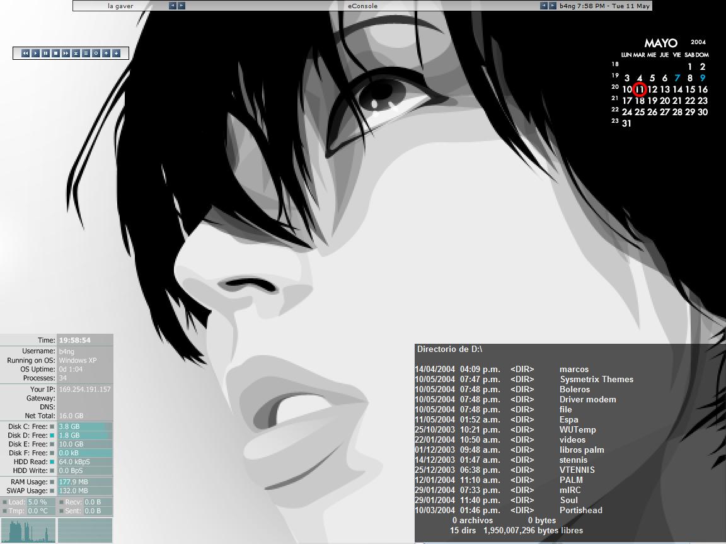
Task: Click the 'marcos' directory entry
Action: tap(574, 369)
